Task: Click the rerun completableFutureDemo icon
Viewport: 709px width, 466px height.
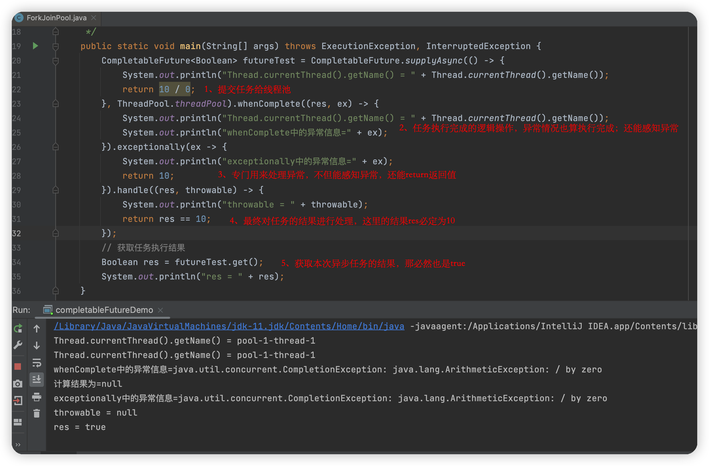Action: 18,328
